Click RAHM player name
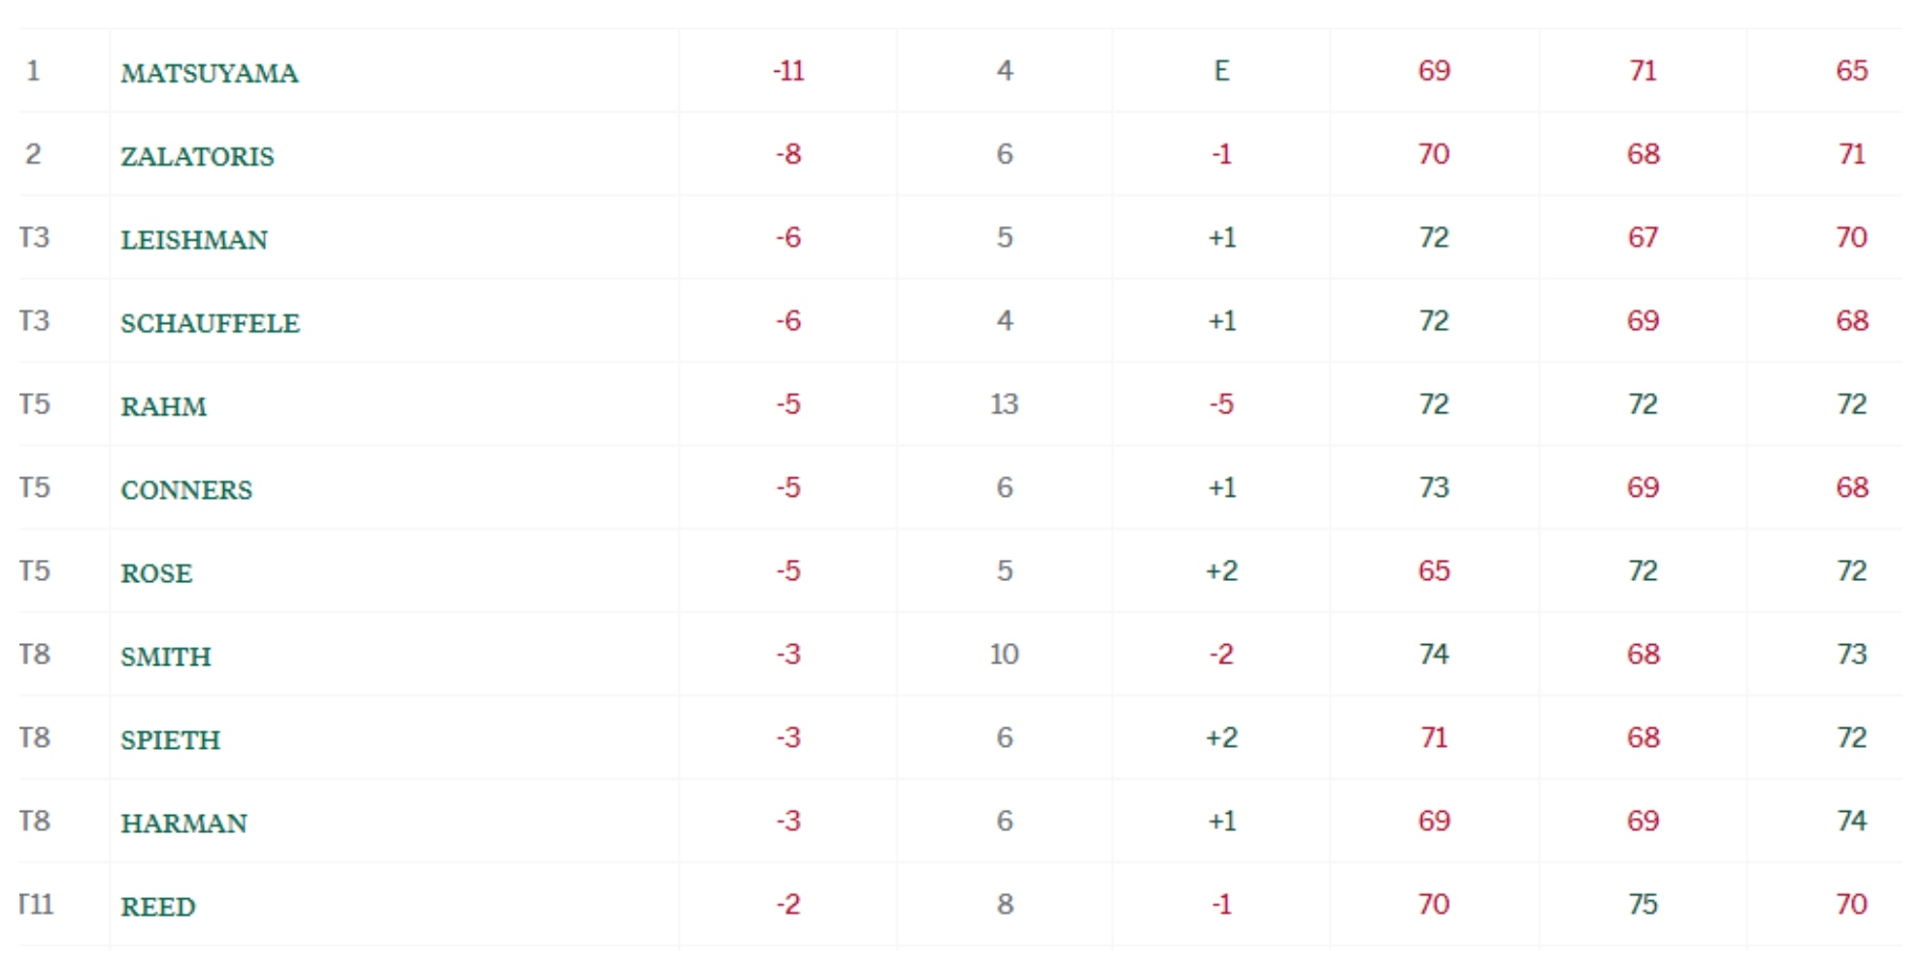Screen dimensions: 1922x970 tap(163, 406)
